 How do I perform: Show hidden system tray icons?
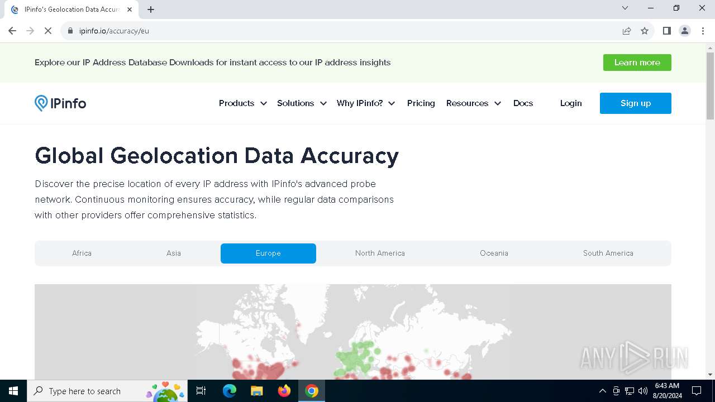point(602,391)
